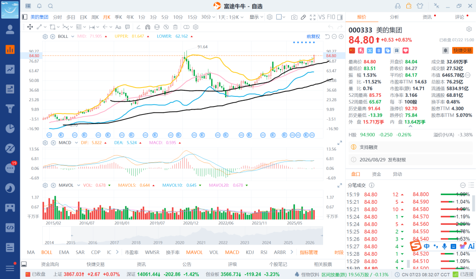Click the search magnifier icon
Viewport: 476px width, 279px height.
[51, 6]
